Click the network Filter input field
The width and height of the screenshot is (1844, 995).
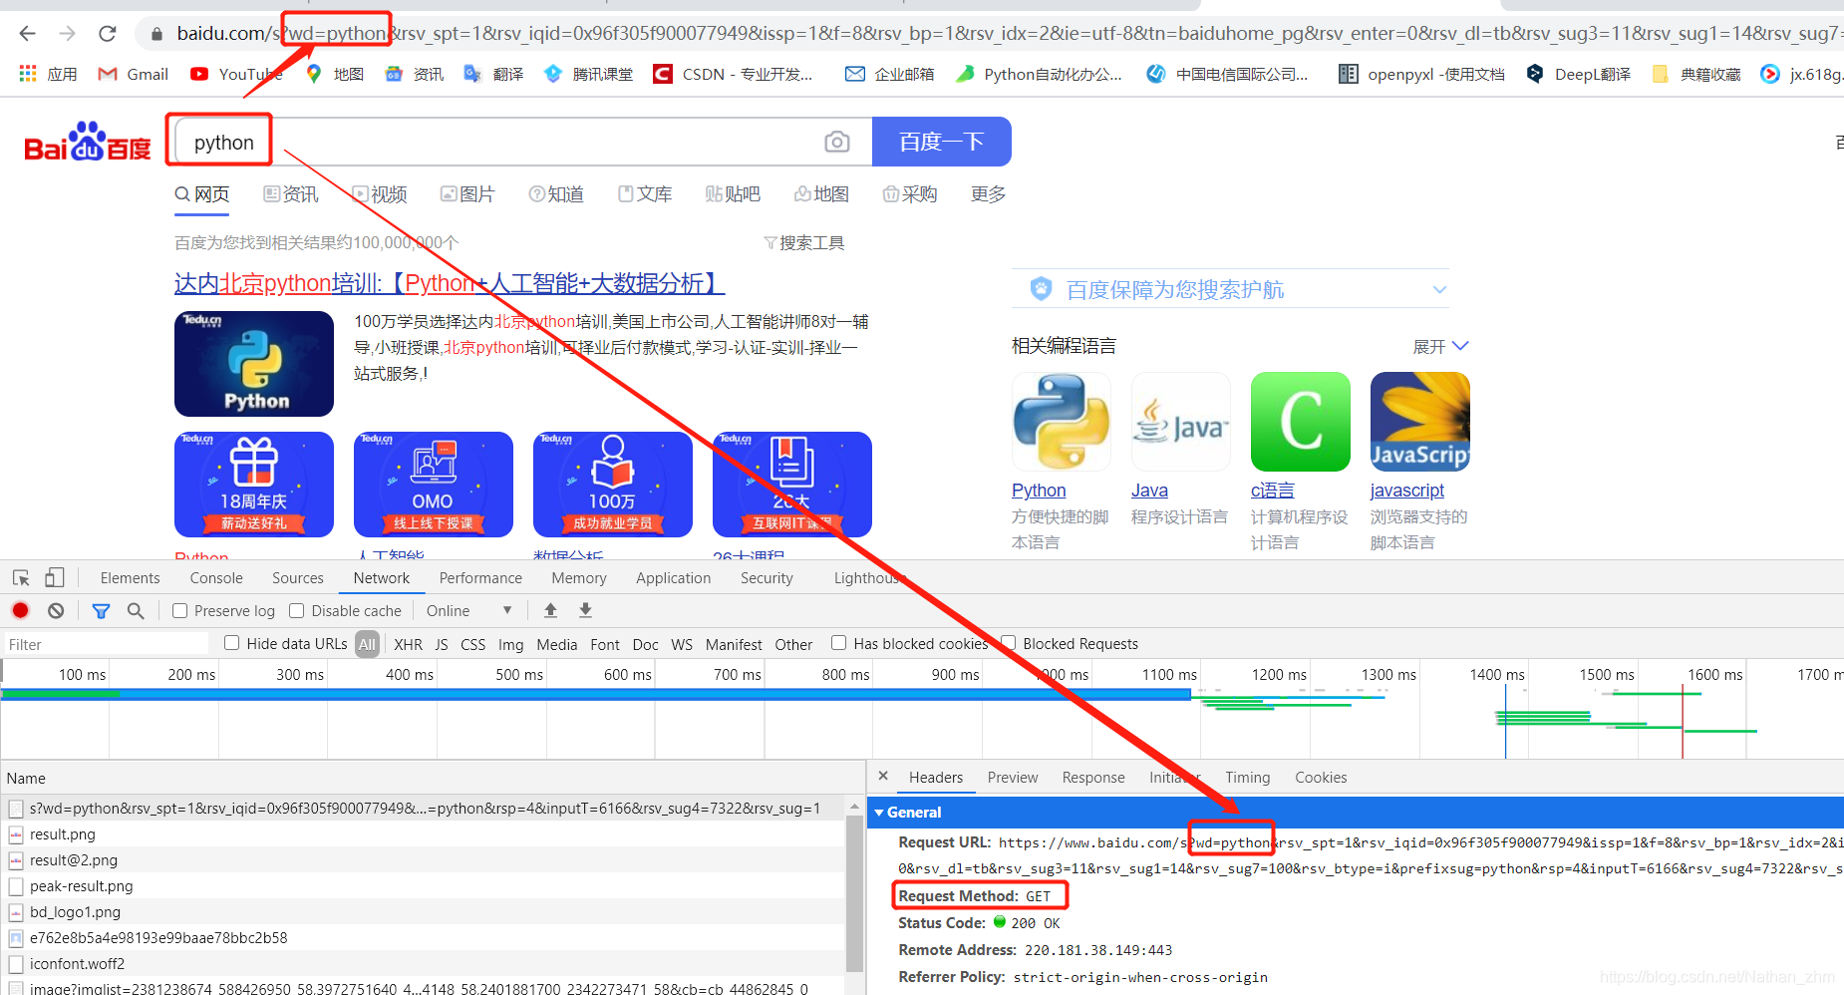(x=108, y=644)
